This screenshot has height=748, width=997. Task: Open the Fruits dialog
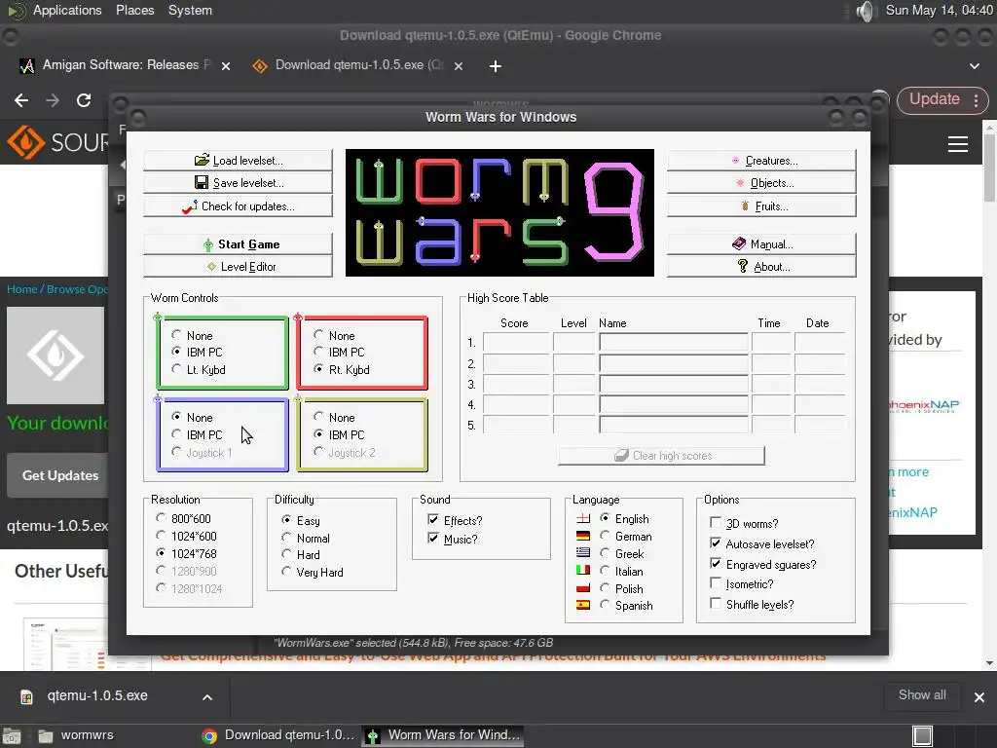(x=761, y=206)
